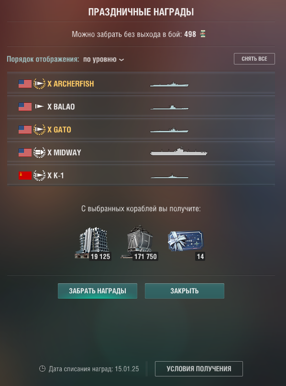Toggle selection of the X K-1 row
The height and width of the screenshot is (386, 286).
(x=141, y=175)
